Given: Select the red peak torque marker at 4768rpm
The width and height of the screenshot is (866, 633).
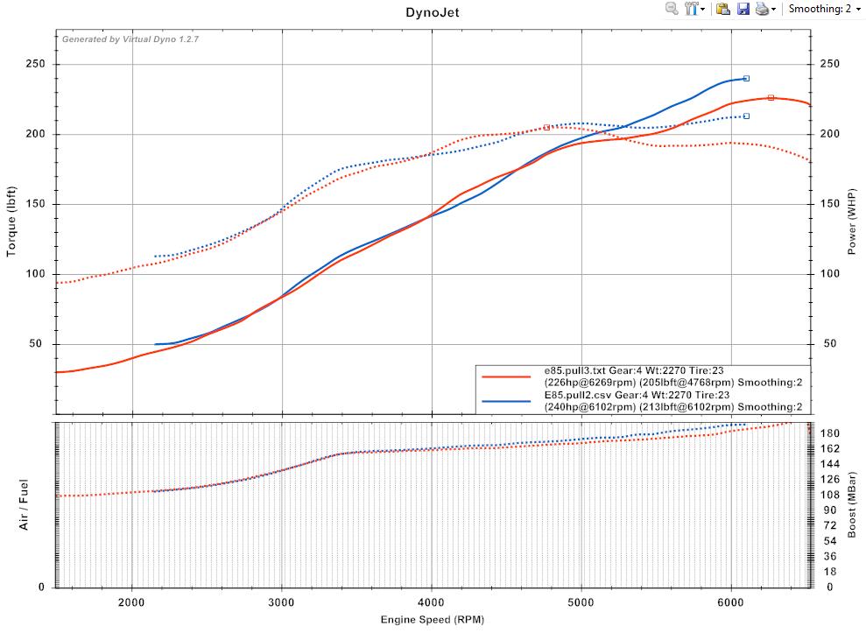Looking at the screenshot, I should (x=546, y=128).
